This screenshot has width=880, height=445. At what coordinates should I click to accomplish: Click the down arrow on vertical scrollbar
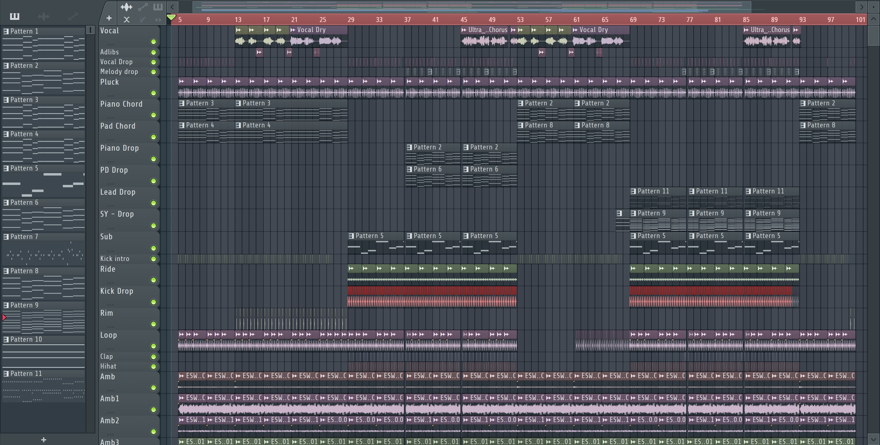tap(874, 439)
